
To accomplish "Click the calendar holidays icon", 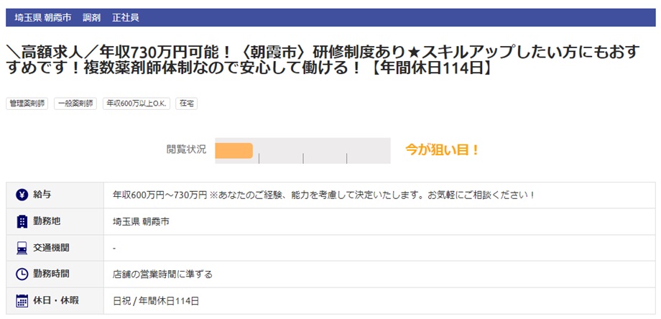I will tap(22, 300).
